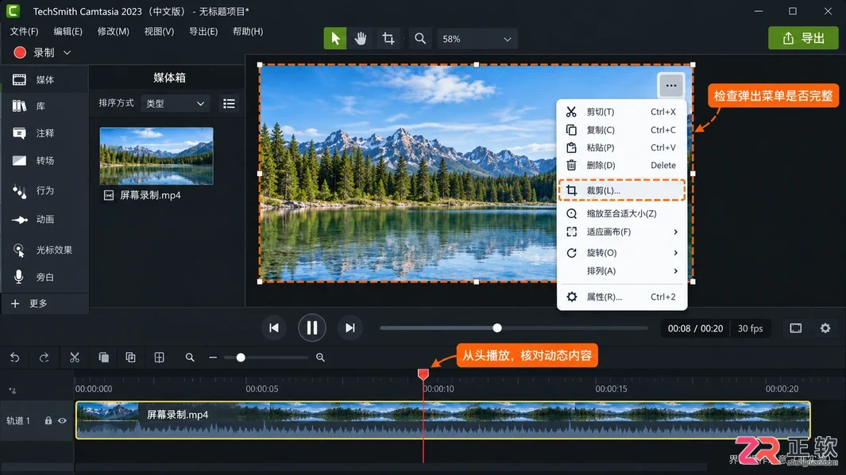Activate the pan hand tool

tap(361, 39)
